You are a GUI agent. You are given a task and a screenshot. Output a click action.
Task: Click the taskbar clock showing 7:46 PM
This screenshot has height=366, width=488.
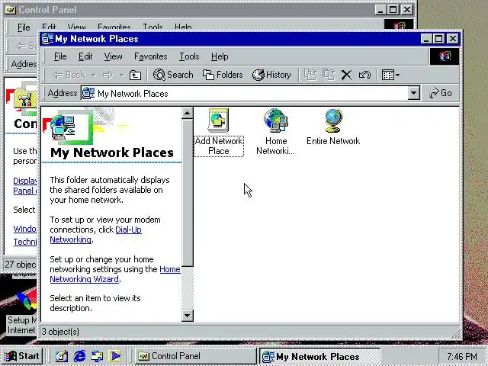462,356
